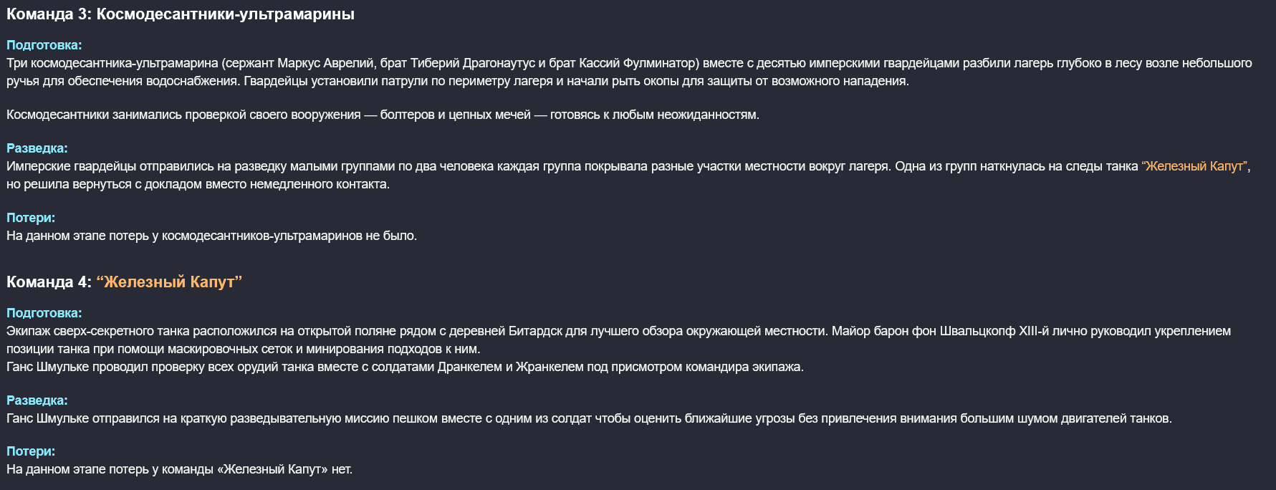The image size is (1276, 490).
Task: Click 'Потери:' label under Команда 3
Action: tap(31, 218)
